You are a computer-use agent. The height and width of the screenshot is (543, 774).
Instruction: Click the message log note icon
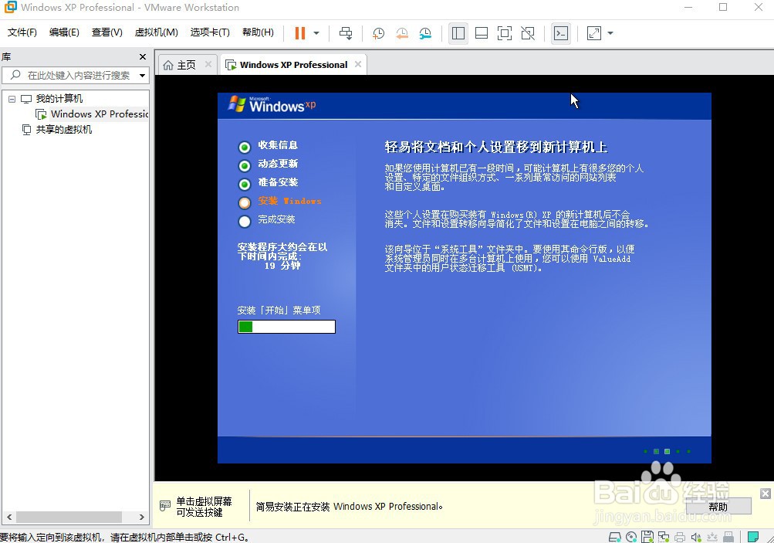(752, 537)
